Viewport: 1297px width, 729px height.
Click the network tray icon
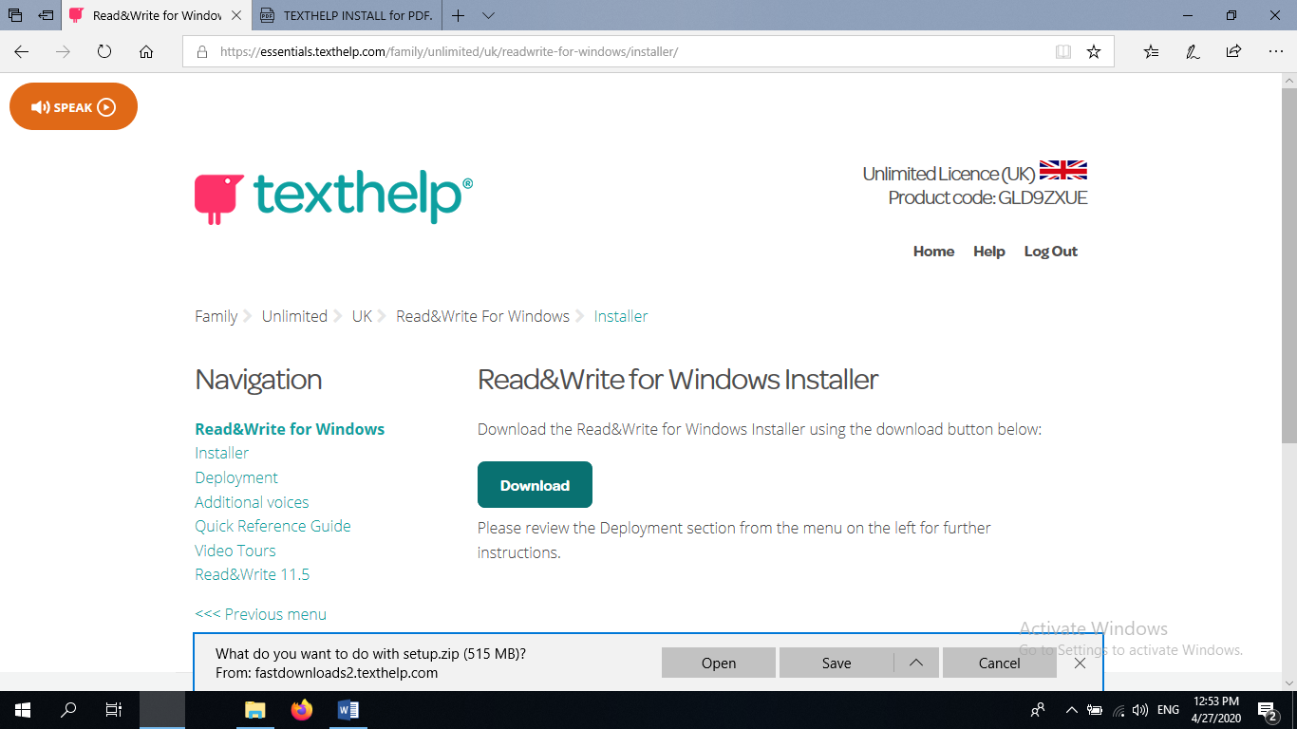tap(1118, 710)
